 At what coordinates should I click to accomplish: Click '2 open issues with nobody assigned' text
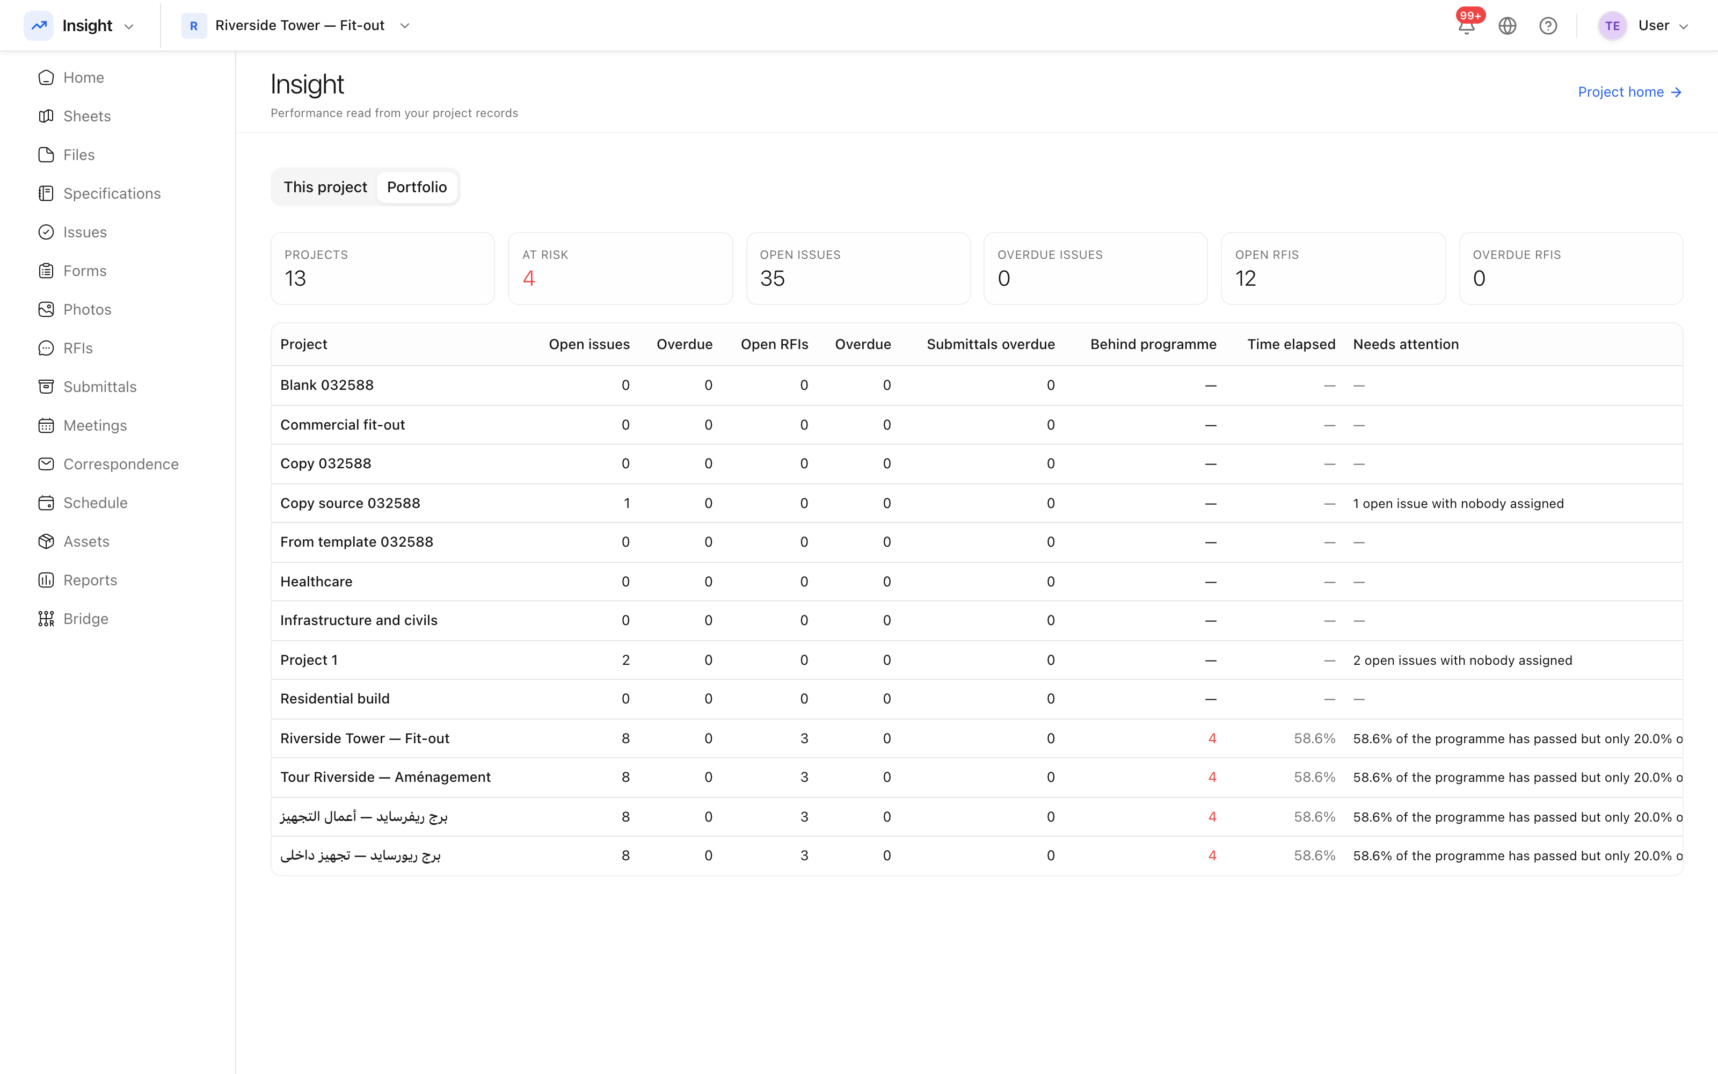(x=1462, y=661)
